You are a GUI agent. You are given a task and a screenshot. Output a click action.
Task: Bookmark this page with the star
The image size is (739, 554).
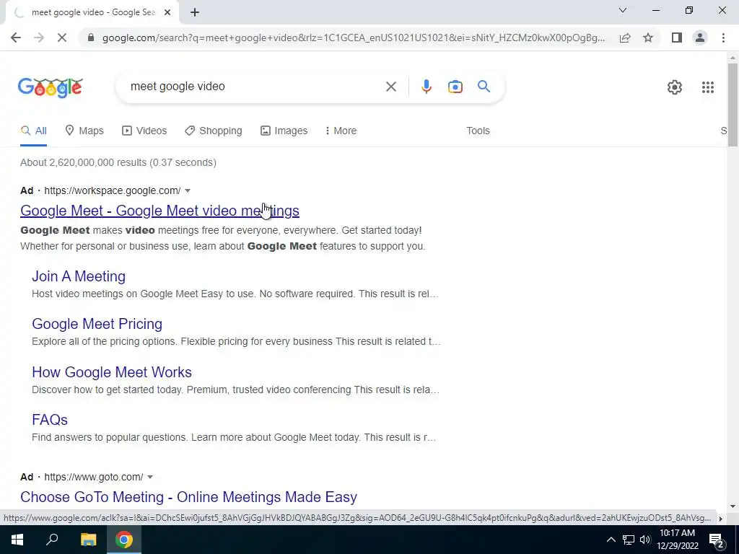coord(648,38)
